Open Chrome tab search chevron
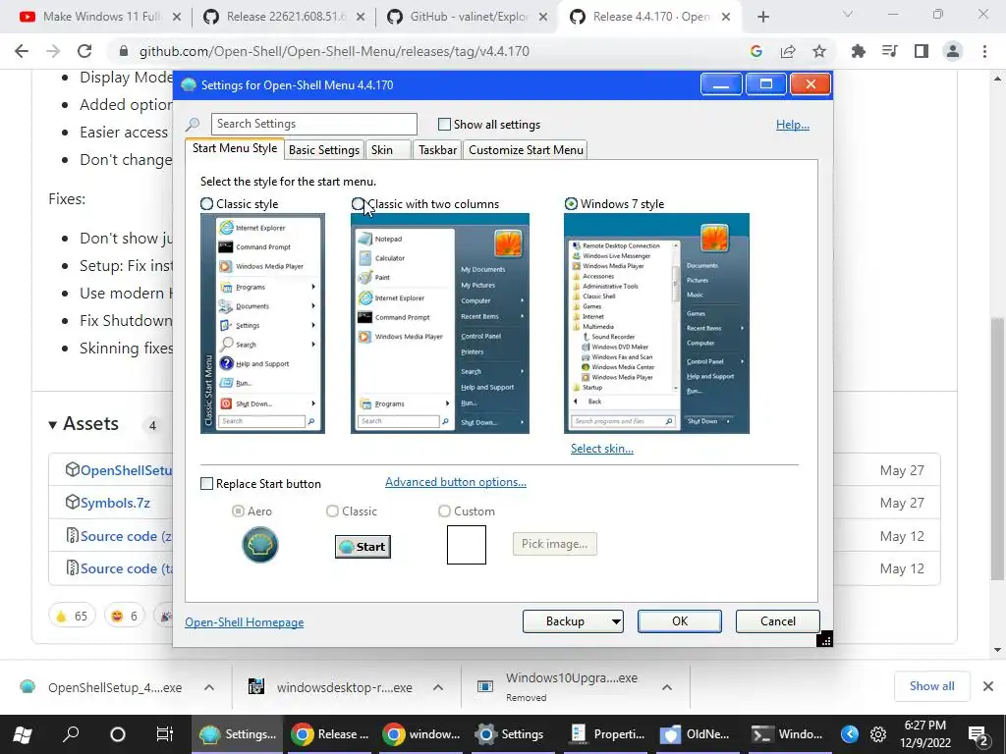Image resolution: width=1006 pixels, height=754 pixels. 848,14
